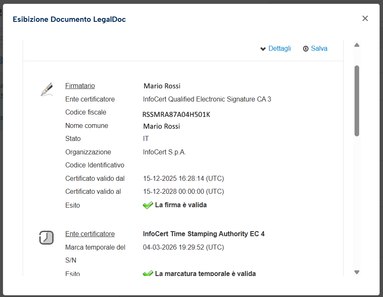Click the green checkmark by 'La firma è valida'
The height and width of the screenshot is (297, 383).
148,206
